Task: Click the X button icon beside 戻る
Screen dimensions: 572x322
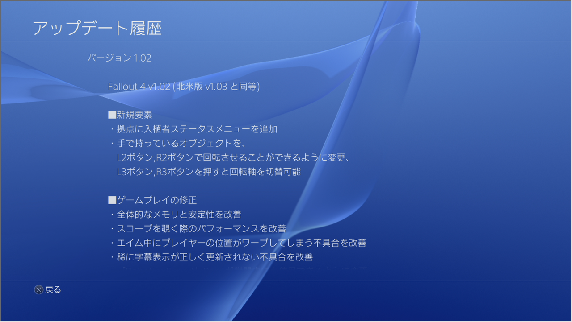Action: [39, 290]
